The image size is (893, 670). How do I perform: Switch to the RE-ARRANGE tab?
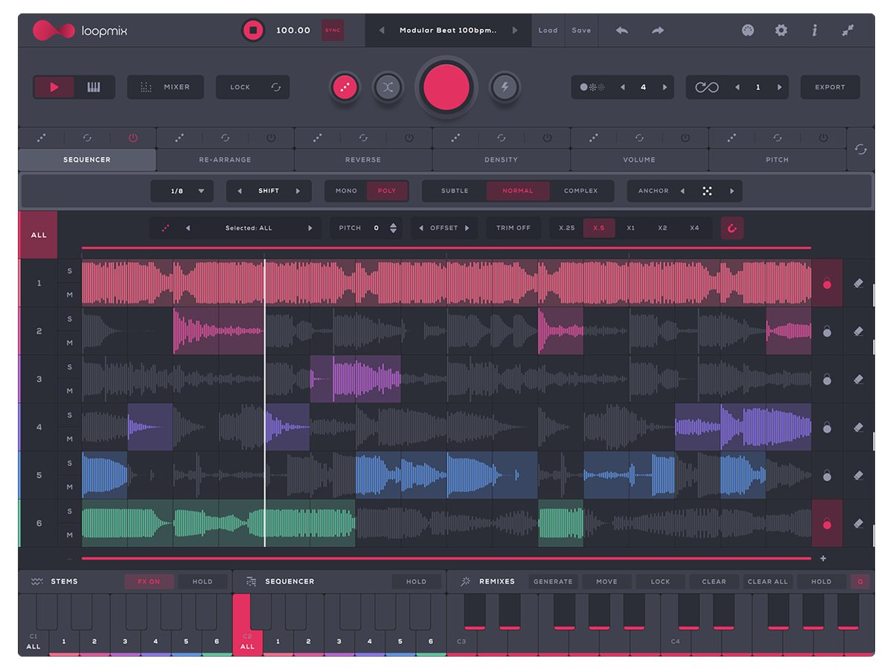[225, 159]
